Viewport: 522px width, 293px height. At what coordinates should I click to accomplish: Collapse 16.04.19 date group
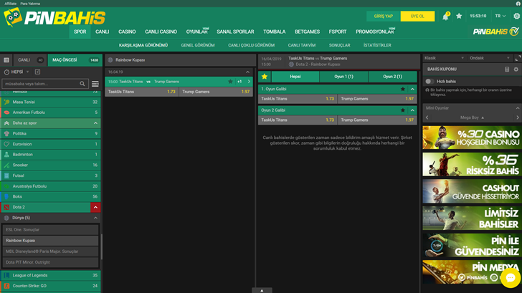pos(247,72)
